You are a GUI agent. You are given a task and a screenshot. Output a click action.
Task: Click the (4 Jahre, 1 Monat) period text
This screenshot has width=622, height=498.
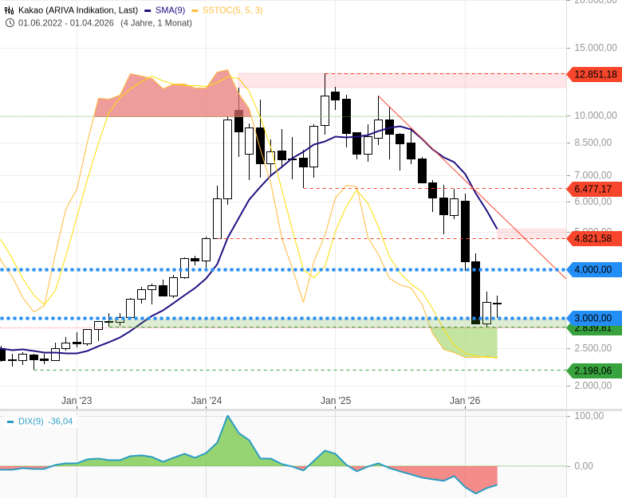(156, 22)
